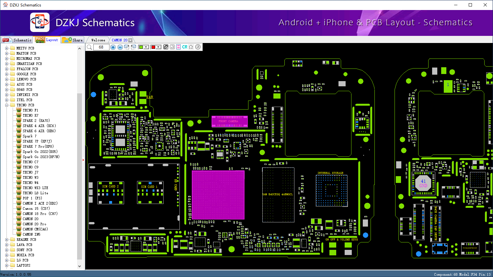Viewport: 493px width, 277px height.
Task: Collapse the TECNO PCB tree node
Action: coord(6,105)
